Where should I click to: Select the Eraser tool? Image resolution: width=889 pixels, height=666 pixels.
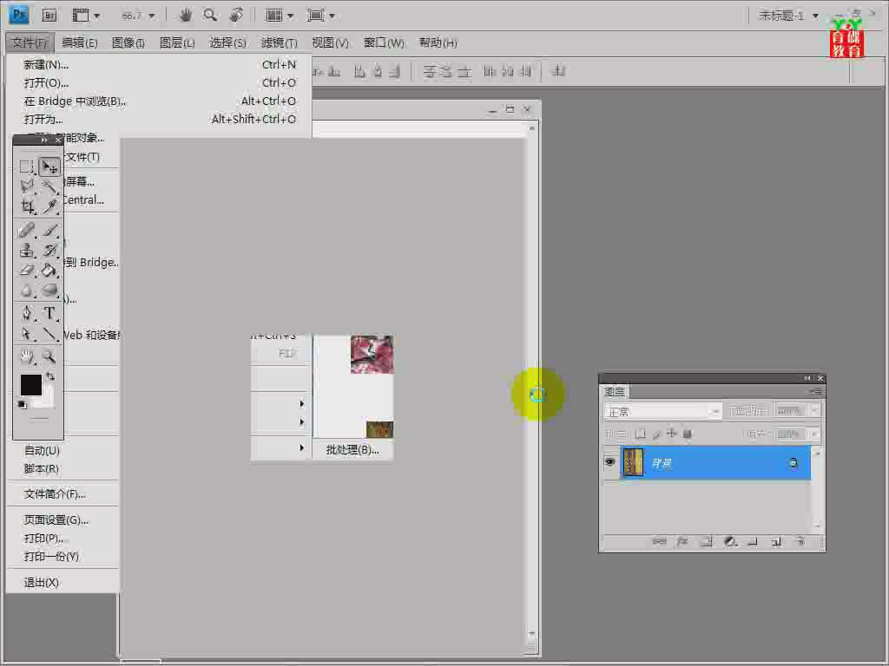click(27, 271)
